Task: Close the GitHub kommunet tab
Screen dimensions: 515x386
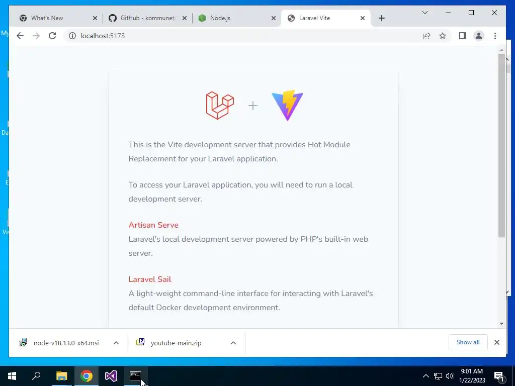Action: coord(185,18)
